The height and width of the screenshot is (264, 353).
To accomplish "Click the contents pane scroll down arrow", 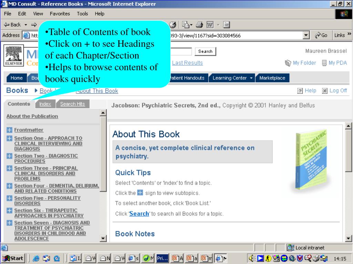I will click(x=103, y=238).
